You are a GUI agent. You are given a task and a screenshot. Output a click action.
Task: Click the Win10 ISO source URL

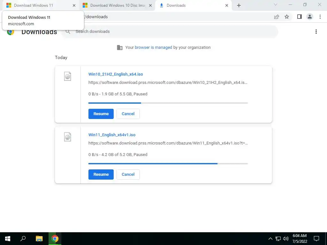[168, 83]
